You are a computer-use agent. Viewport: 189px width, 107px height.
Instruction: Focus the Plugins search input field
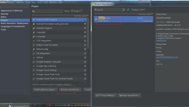click(x=47, y=11)
